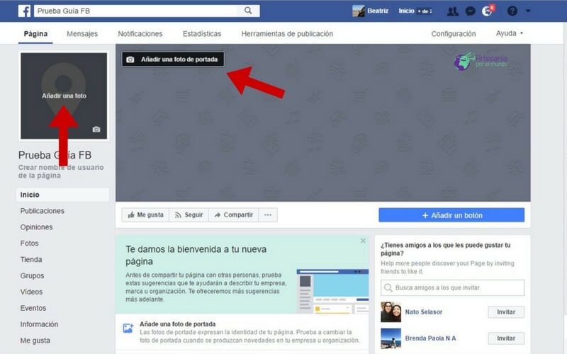The height and width of the screenshot is (354, 567).
Task: Open Nato Selasor profile link
Action: pos(423,312)
